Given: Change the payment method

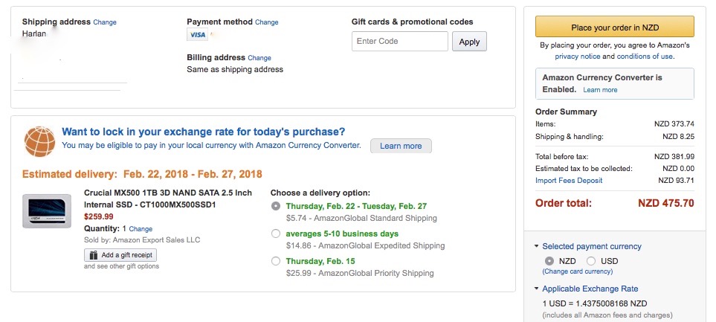Looking at the screenshot, I should click(x=267, y=22).
